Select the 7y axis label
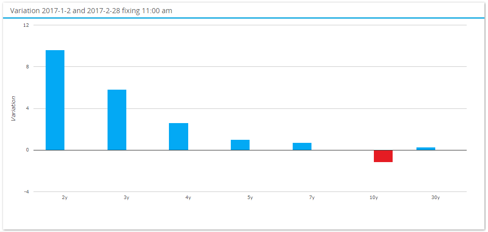The width and height of the screenshot is (488, 232). point(312,198)
